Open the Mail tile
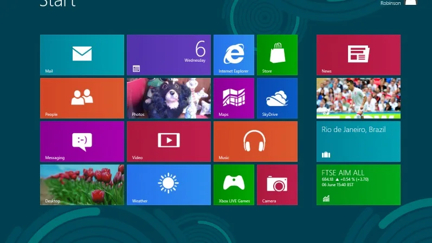The width and height of the screenshot is (432, 243). tap(82, 55)
